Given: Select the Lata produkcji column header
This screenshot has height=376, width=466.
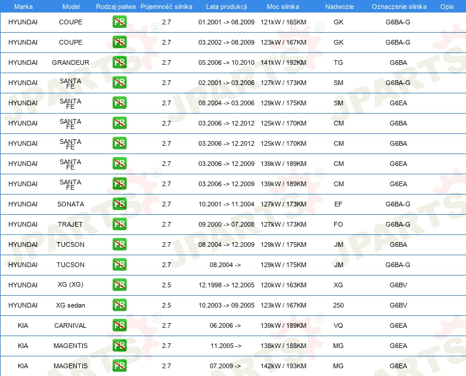Looking at the screenshot, I should coord(226,7).
